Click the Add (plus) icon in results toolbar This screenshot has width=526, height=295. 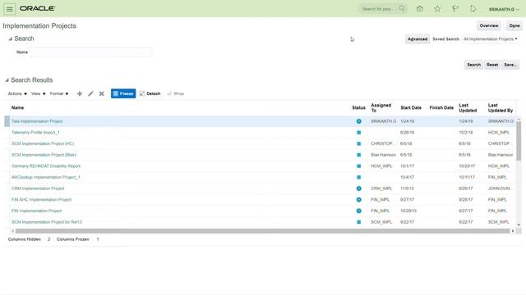80,93
